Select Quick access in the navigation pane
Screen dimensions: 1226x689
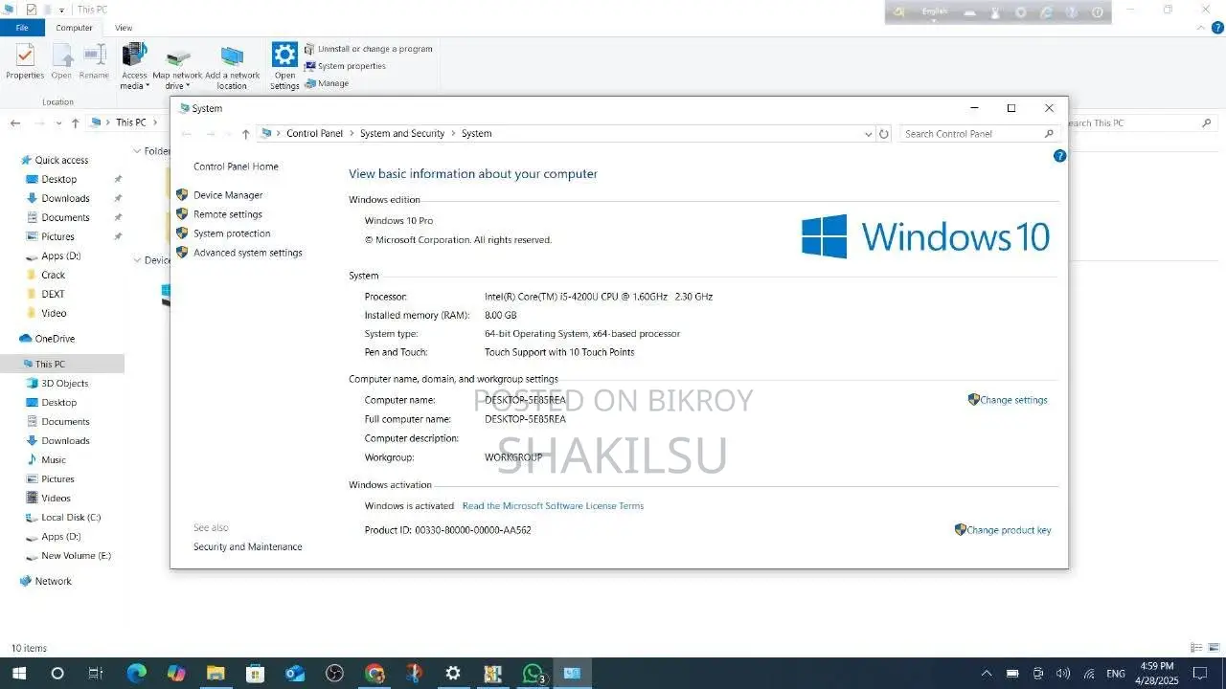[x=61, y=160]
